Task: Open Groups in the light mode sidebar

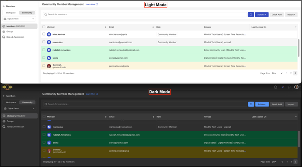Action: tap(10, 31)
